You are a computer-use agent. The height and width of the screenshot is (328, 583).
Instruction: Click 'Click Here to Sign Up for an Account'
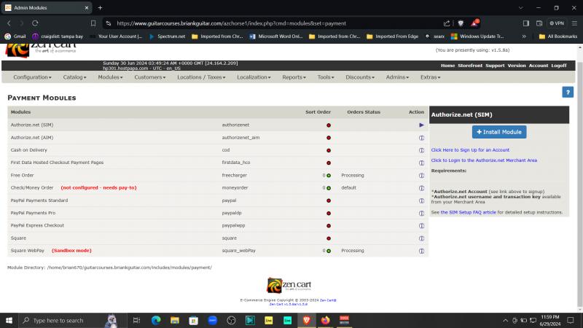point(470,150)
